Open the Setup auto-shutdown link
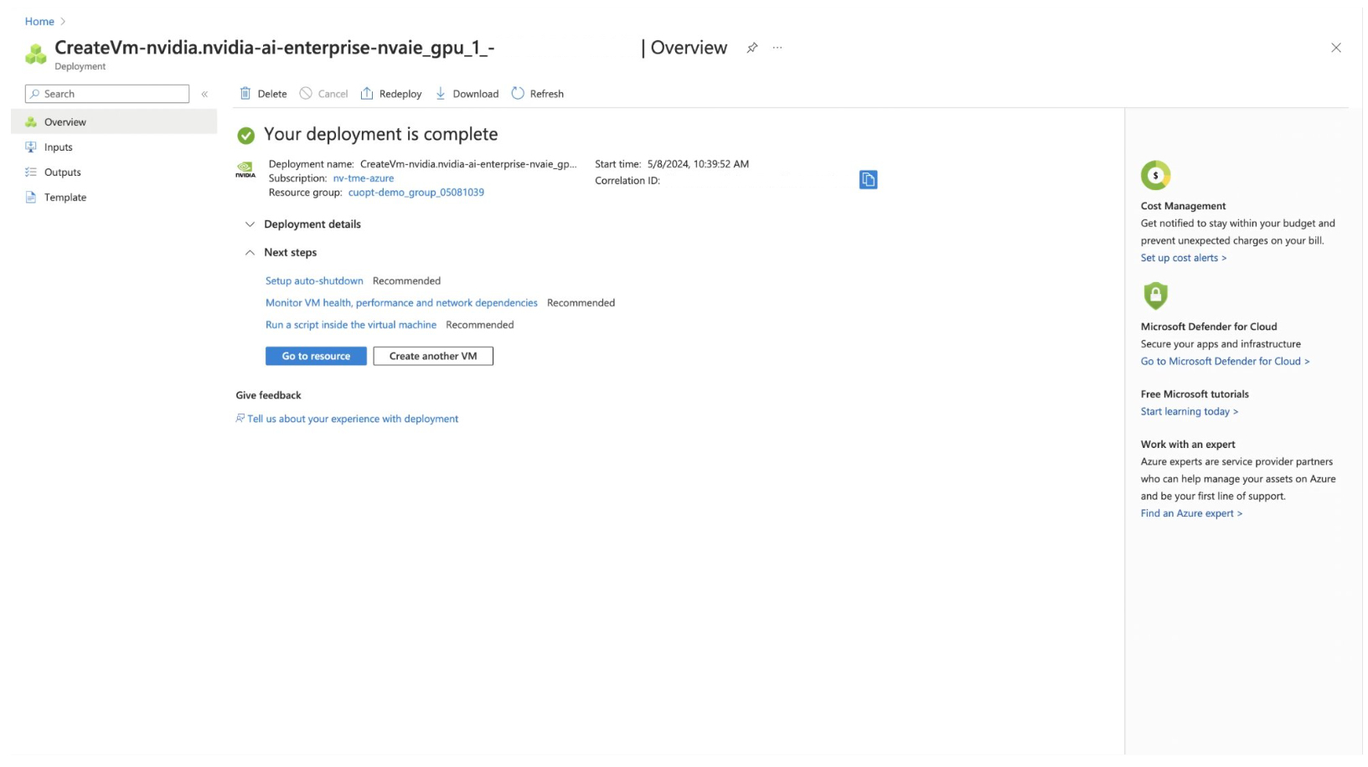Image resolution: width=1368 pixels, height=767 pixels. click(314, 281)
